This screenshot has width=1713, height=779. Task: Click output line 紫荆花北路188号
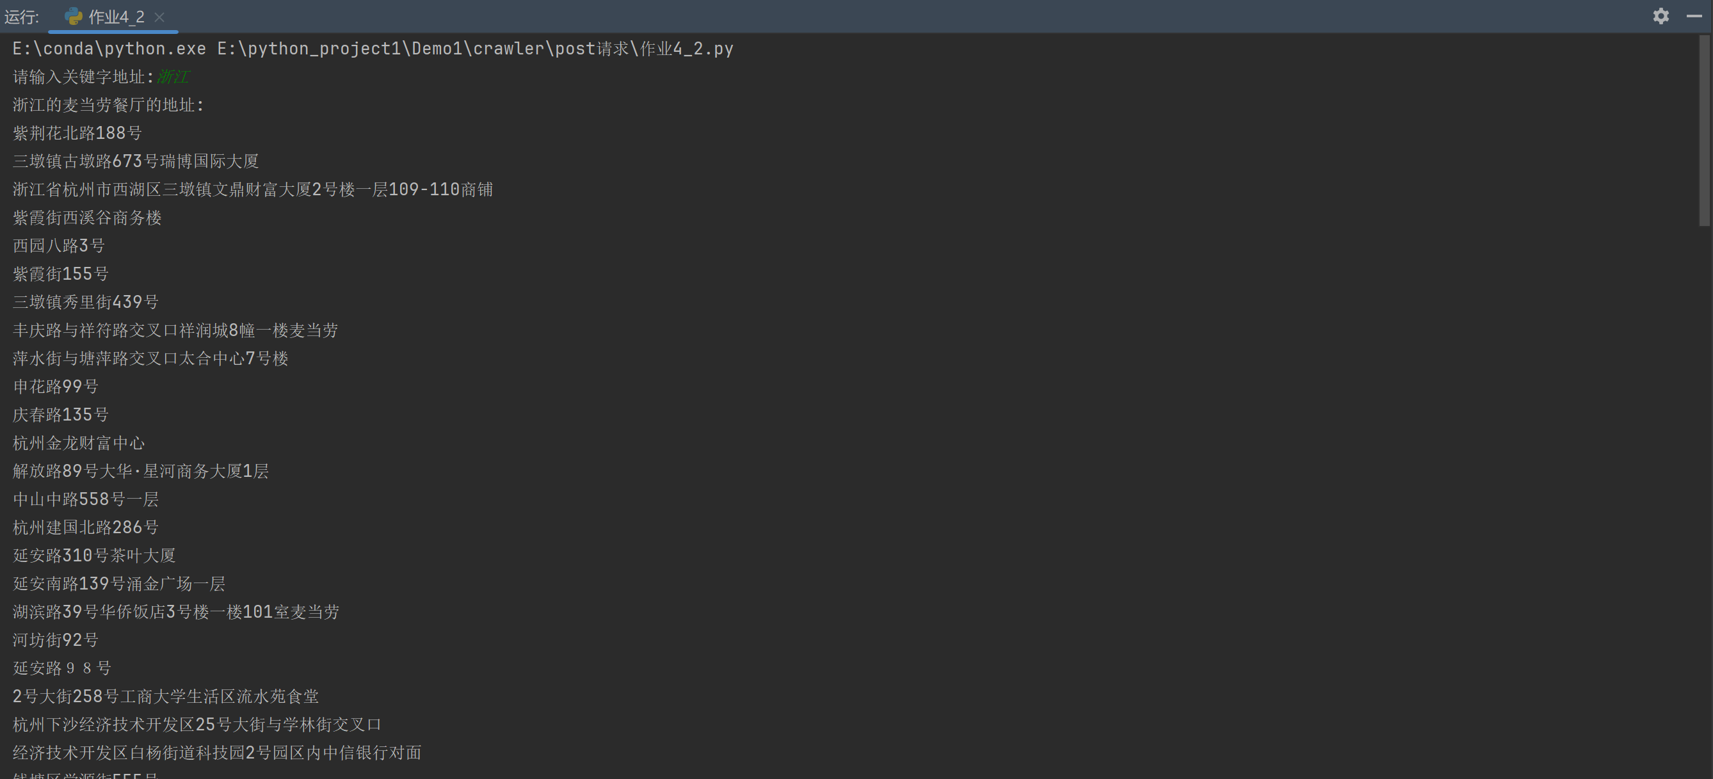tap(77, 133)
